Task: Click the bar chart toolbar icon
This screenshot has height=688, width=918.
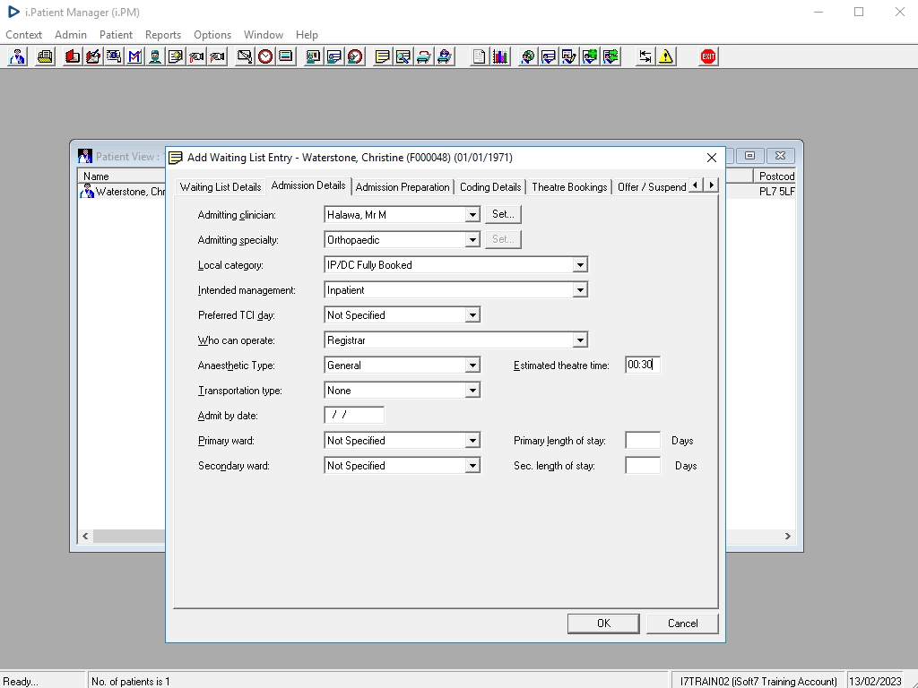Action: (500, 56)
